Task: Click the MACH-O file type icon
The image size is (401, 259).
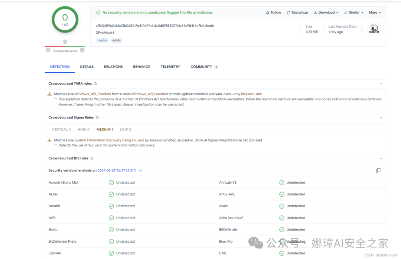Action: 374,29
